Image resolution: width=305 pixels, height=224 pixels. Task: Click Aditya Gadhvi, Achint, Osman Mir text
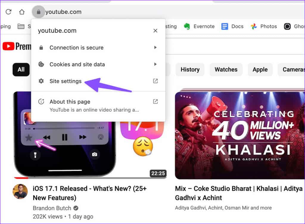(223, 208)
